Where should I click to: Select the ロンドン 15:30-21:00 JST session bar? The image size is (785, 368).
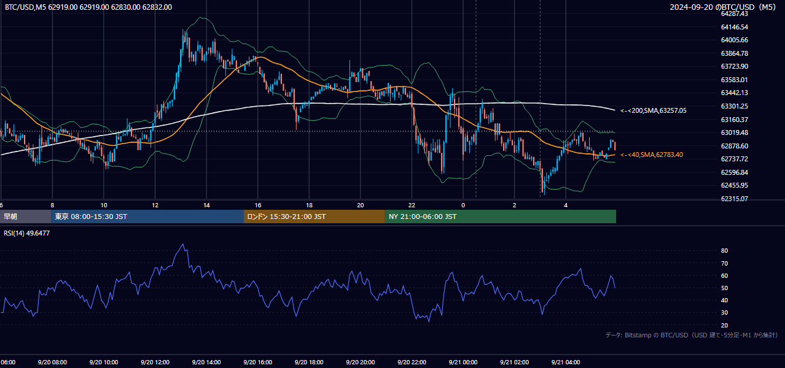[x=314, y=217]
